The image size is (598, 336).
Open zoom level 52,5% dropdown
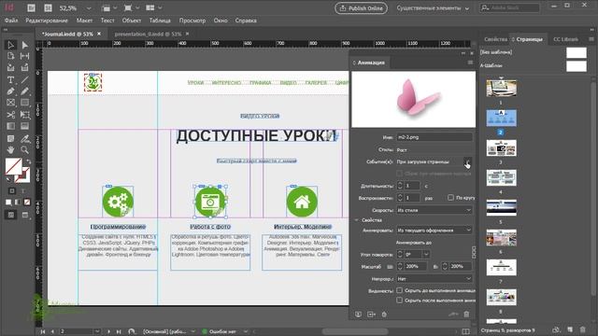(89, 8)
